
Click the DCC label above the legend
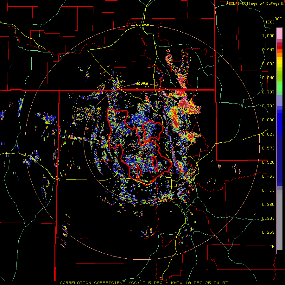click(x=278, y=19)
